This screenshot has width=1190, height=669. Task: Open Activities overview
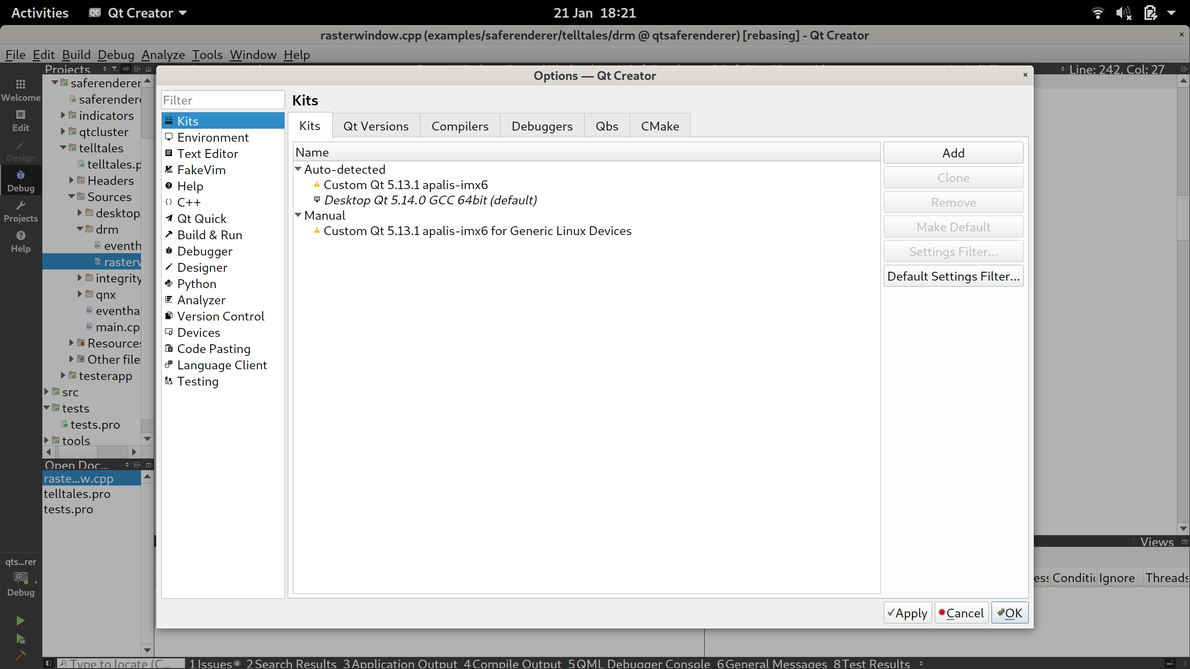pyautogui.click(x=40, y=13)
